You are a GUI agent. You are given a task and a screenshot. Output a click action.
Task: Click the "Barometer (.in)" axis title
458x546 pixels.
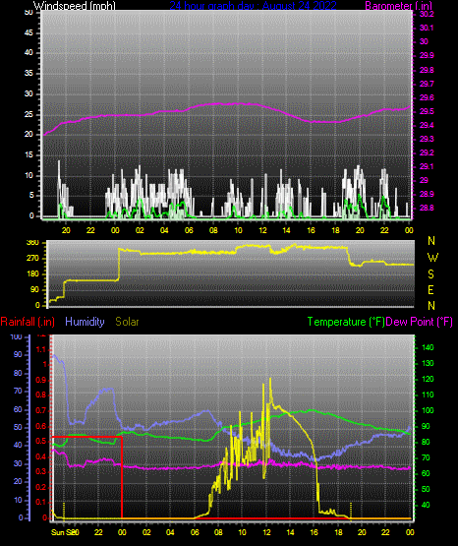click(398, 6)
